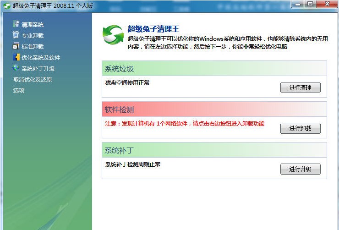Screen dimensions: 339x230
Task: Click the 系统垃圾 section header
Action: 214,69
